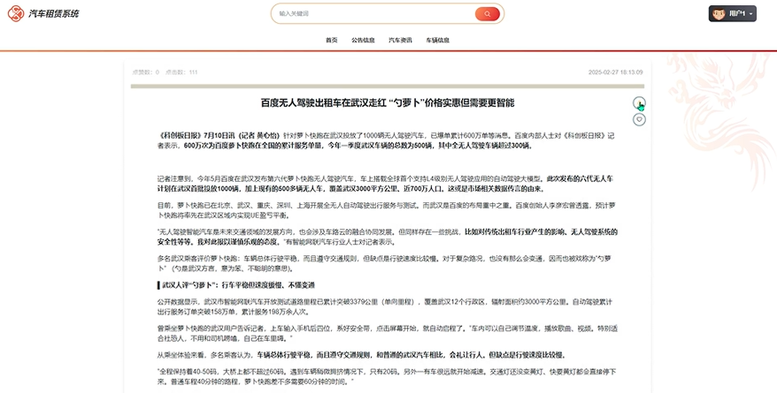Focus the keyword search input field
777x393 pixels.
[374, 14]
